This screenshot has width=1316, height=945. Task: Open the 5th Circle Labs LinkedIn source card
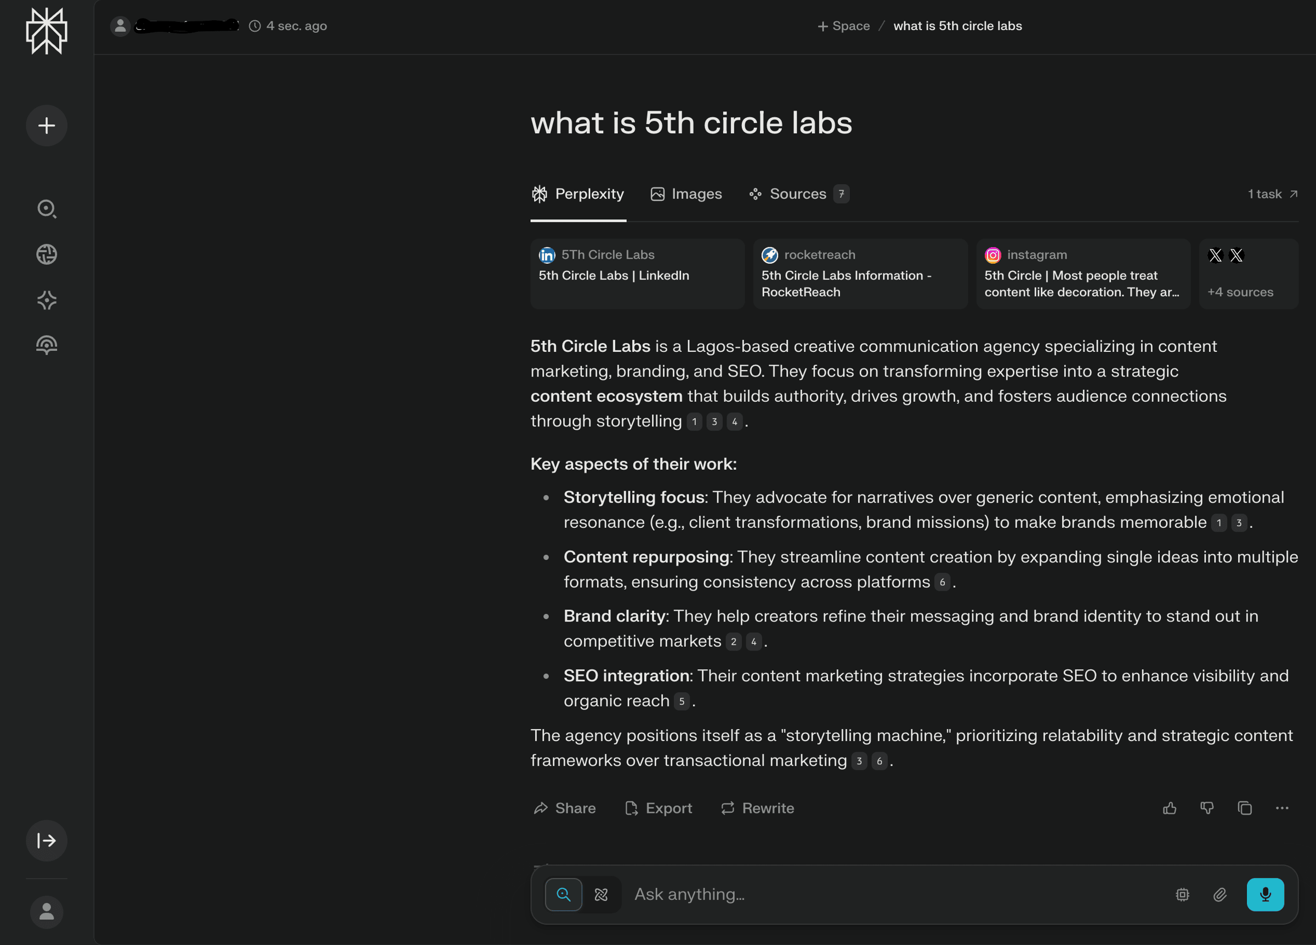point(637,273)
